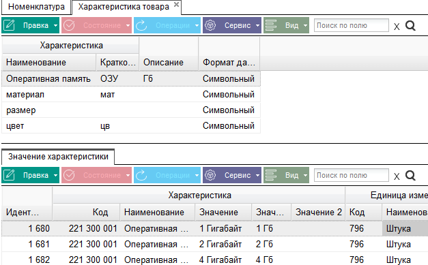The image size is (428, 265).
Task: Open the upper Вид dropdown arrow
Action: pyautogui.click(x=305, y=26)
